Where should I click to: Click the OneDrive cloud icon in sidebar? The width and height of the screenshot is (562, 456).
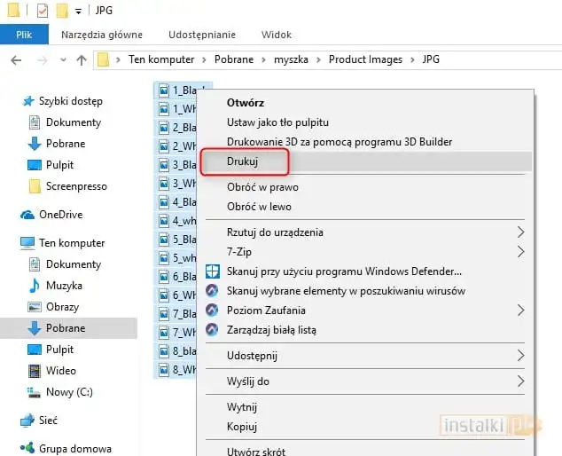[27, 215]
